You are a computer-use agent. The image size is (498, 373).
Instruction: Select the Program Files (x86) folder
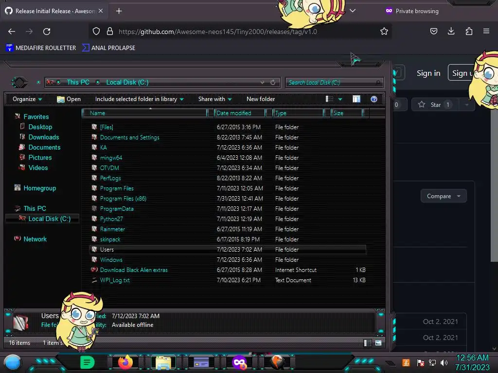click(123, 199)
